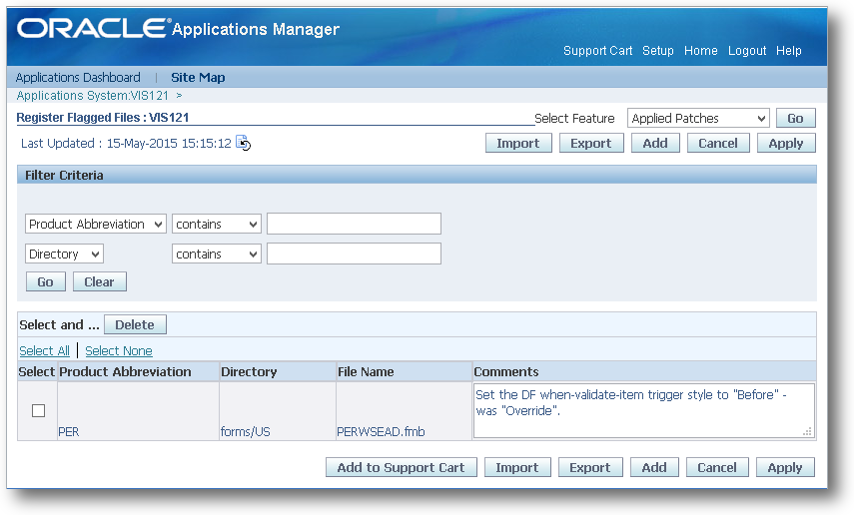The width and height of the screenshot is (854, 515).
Task: Click the bottom Add button
Action: click(x=654, y=468)
